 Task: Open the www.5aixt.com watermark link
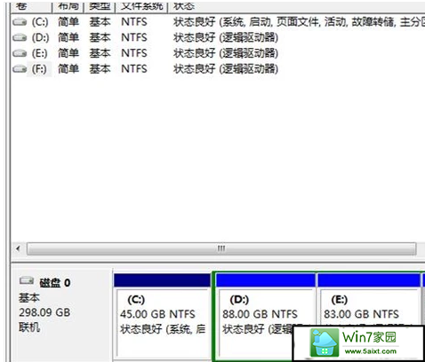[x=371, y=351]
